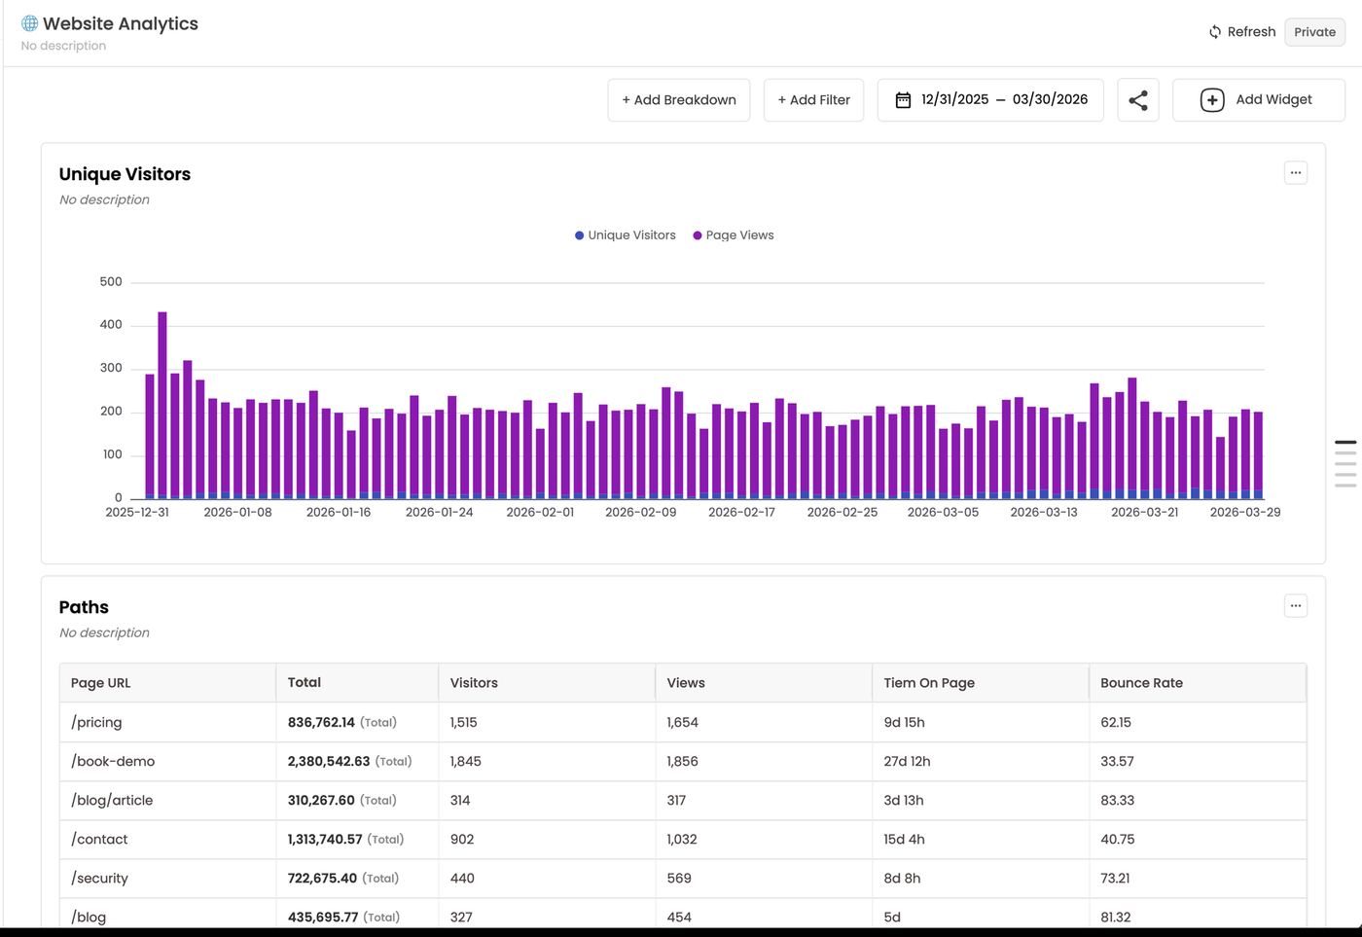Click the total value 1,313,740.57
The height and width of the screenshot is (937, 1362).
point(325,840)
